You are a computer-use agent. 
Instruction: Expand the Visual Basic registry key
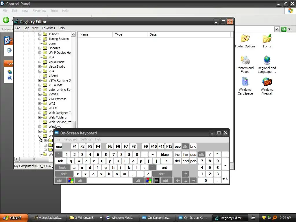[40, 62]
